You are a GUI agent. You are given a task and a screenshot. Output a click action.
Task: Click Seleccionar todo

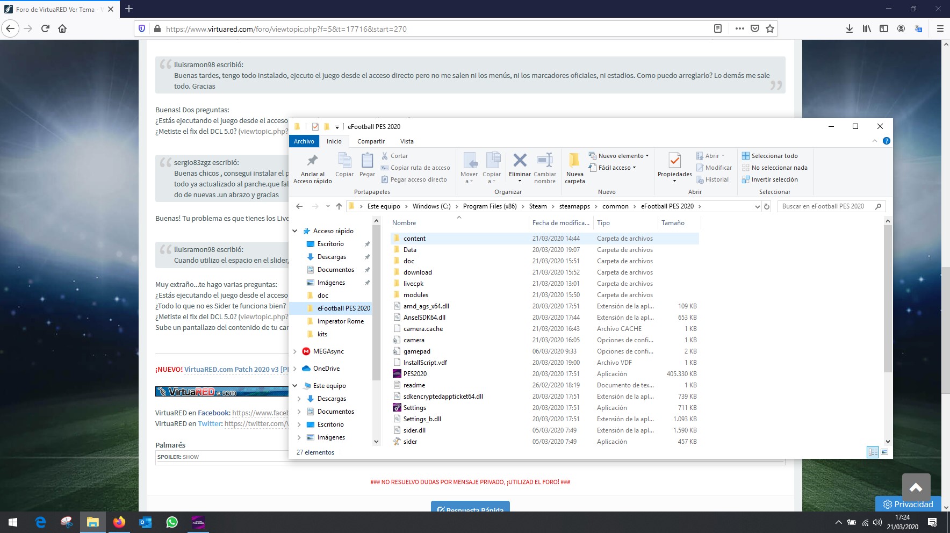[x=769, y=156]
